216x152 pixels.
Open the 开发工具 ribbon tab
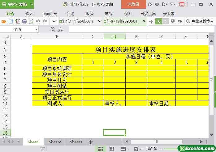[x=148, y=14]
